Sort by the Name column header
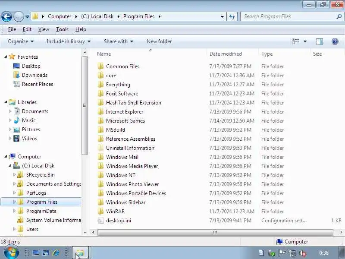 [104, 54]
